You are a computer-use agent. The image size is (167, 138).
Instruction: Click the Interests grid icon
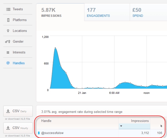click(8, 52)
